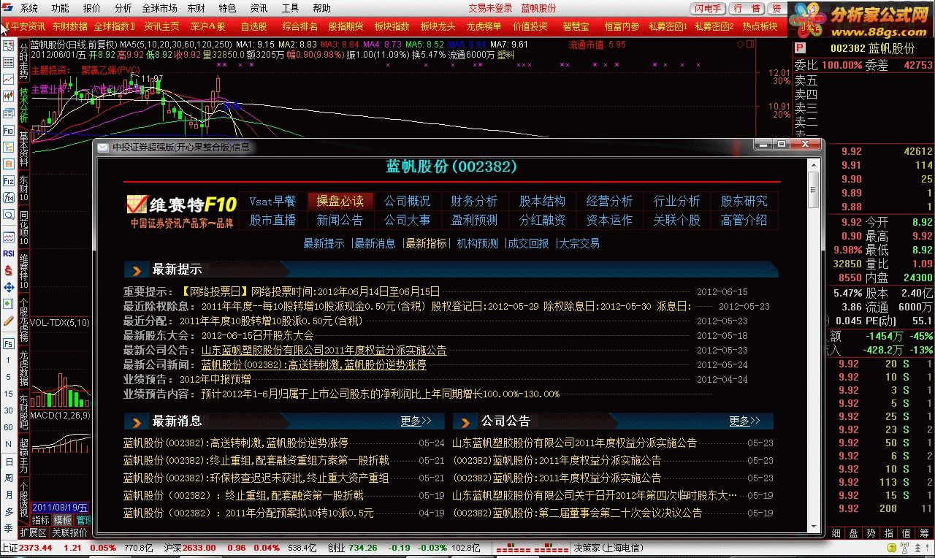Select the 指标 tab below chart
Screen dimensions: 935x558
(x=40, y=520)
